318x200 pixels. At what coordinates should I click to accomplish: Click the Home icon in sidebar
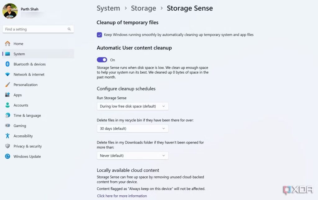point(7,44)
